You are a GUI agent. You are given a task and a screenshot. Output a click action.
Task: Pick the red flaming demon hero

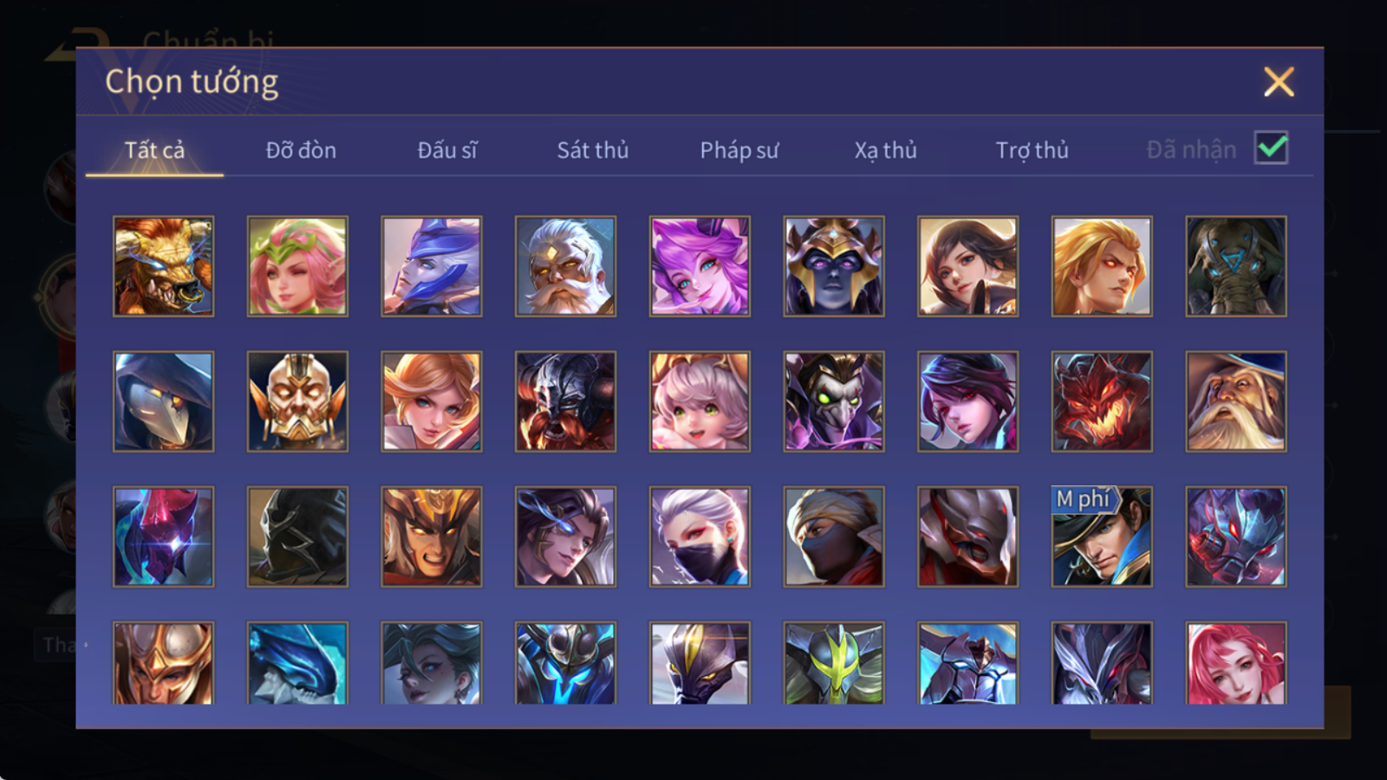(x=1102, y=401)
